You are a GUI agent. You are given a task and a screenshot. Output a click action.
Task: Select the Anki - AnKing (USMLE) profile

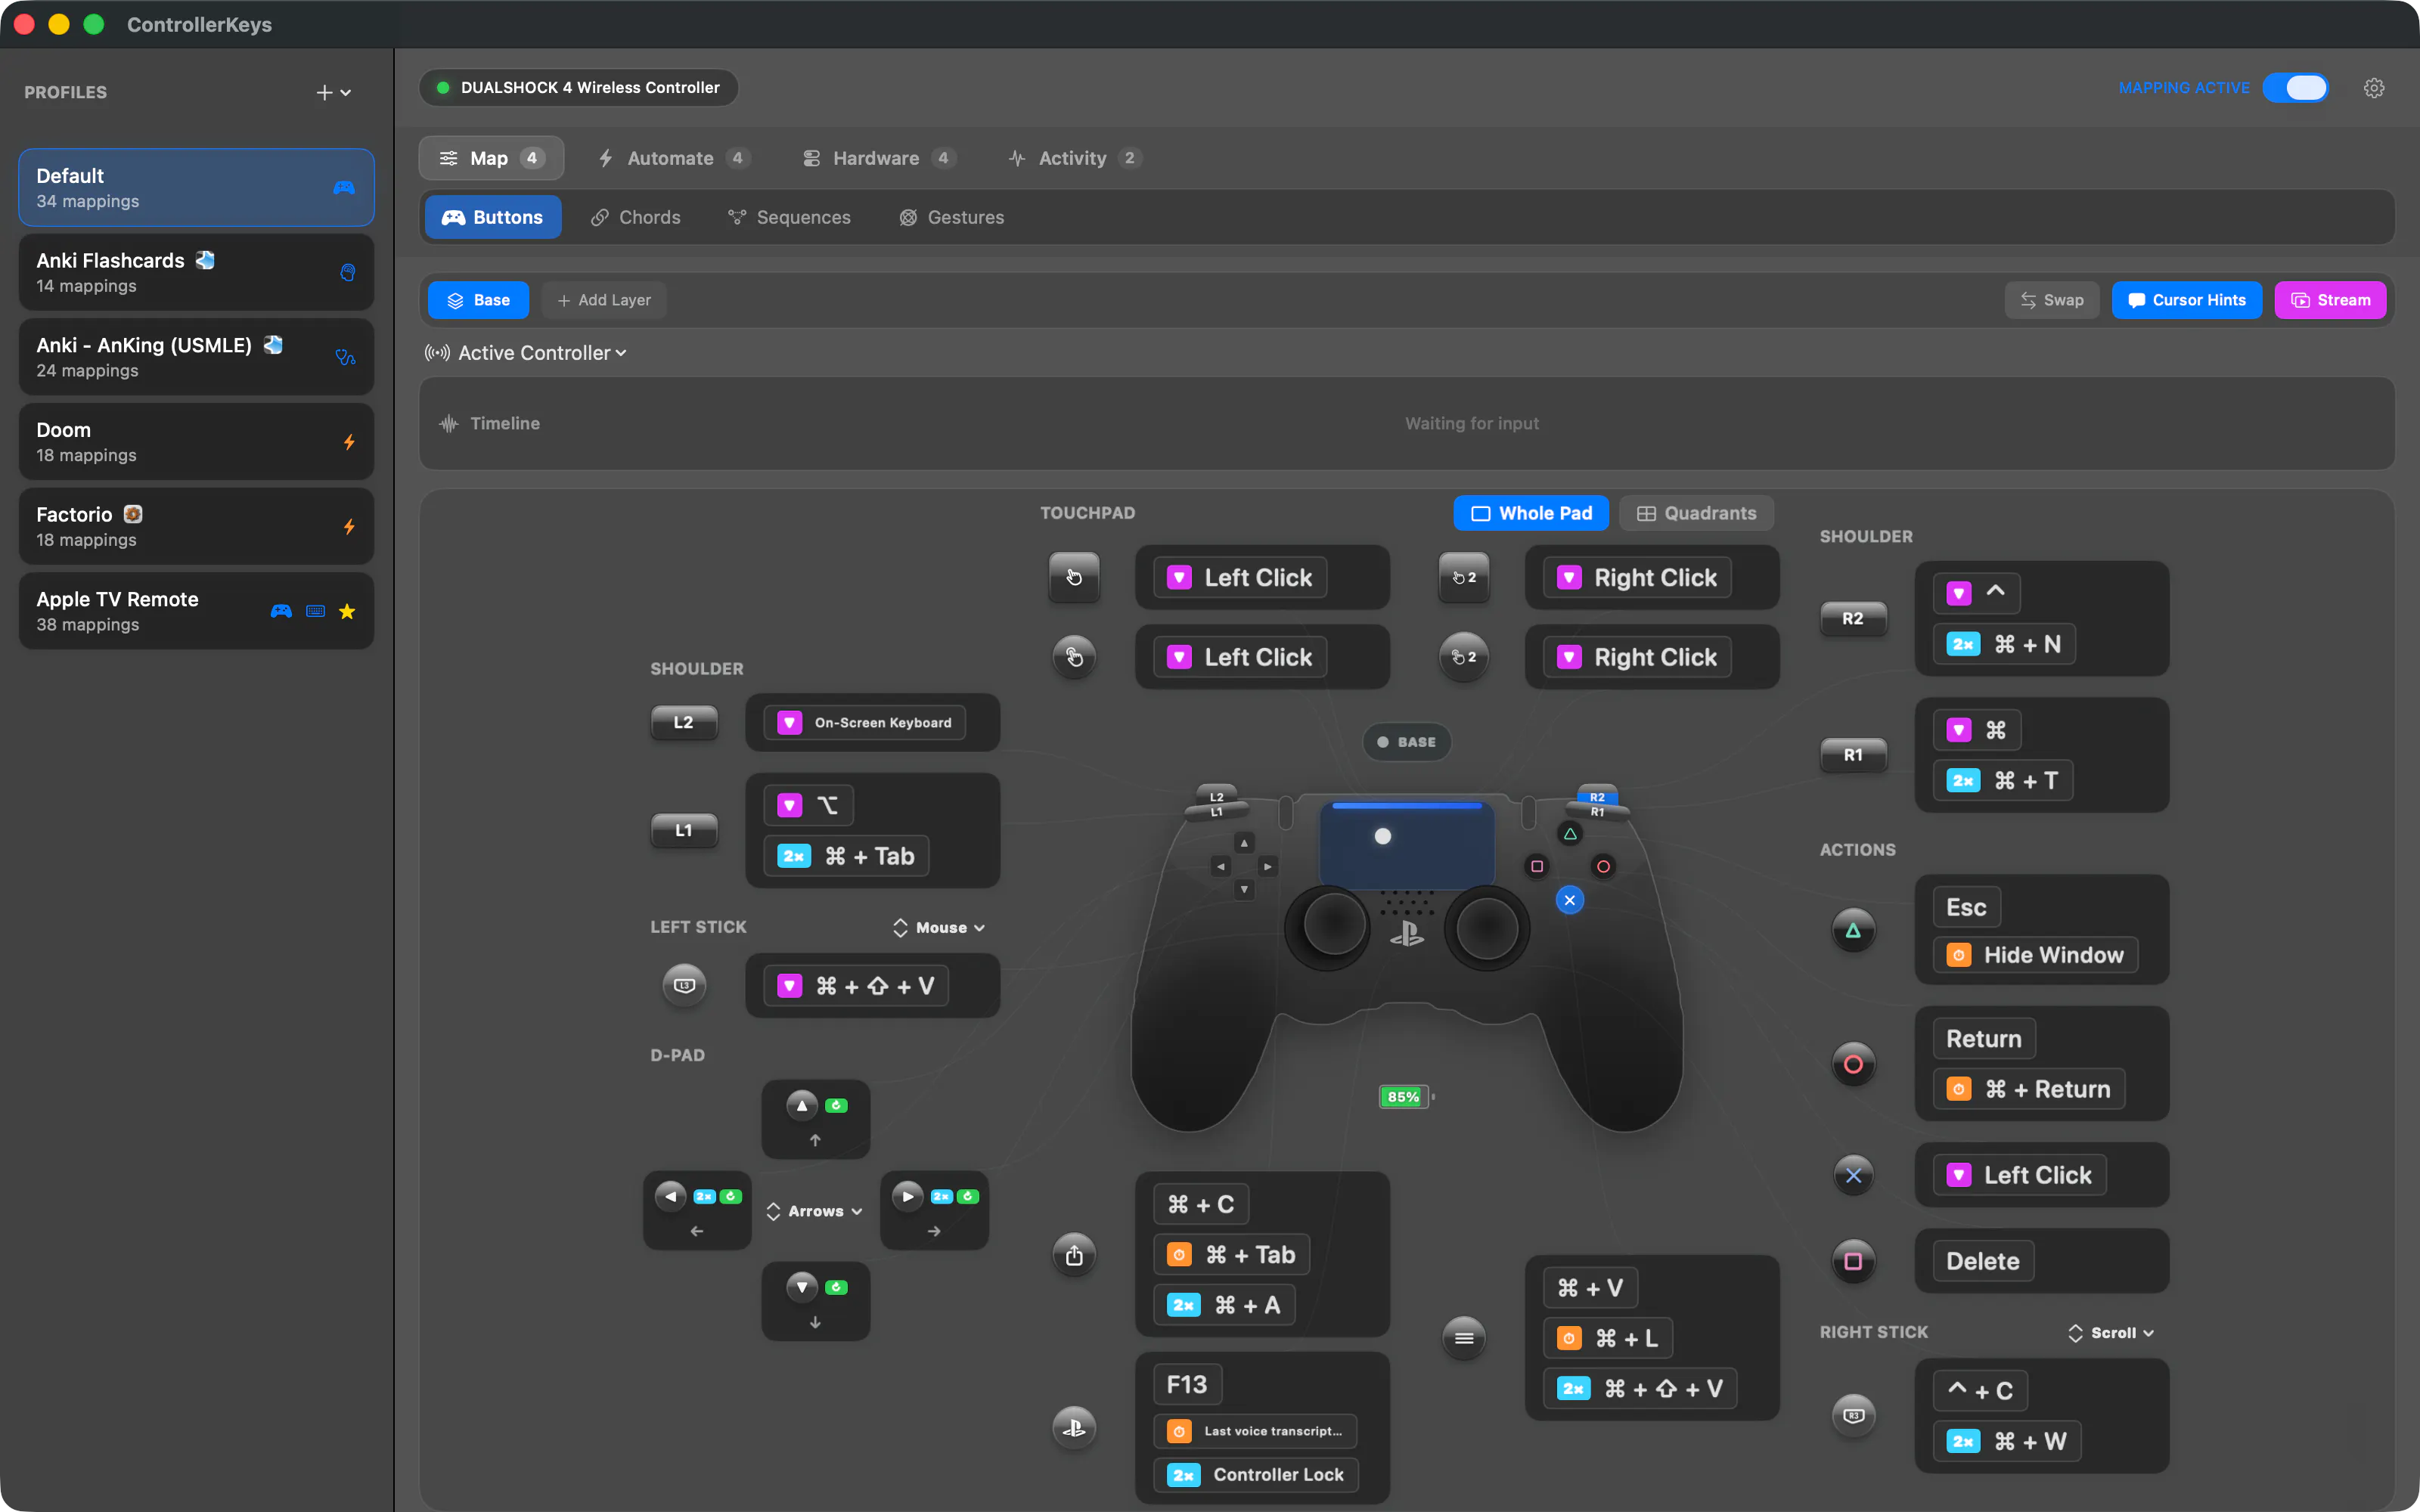click(196, 357)
